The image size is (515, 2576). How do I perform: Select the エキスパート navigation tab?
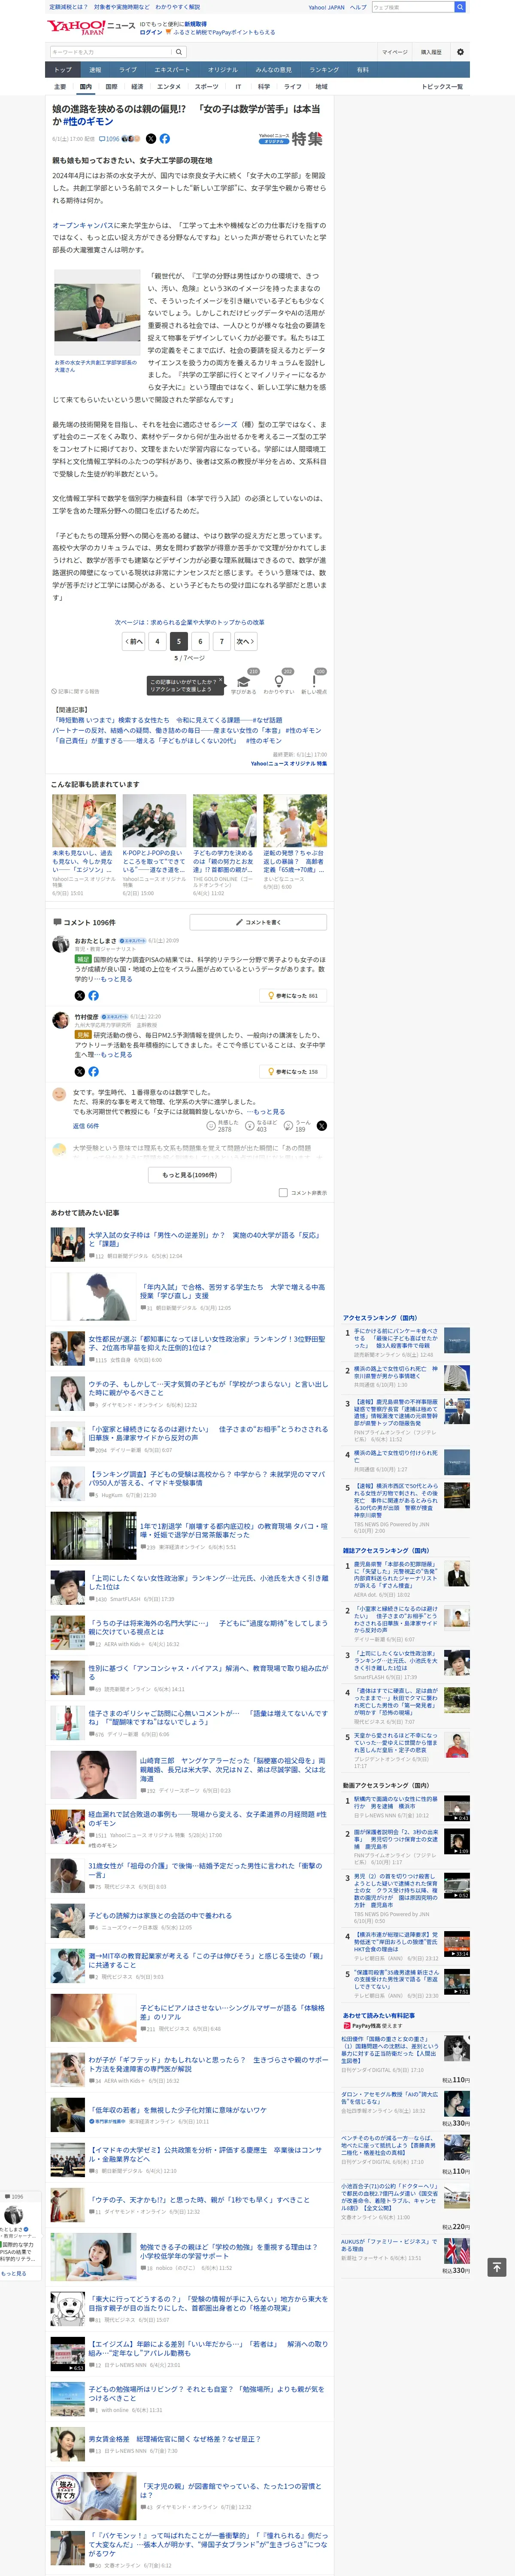(x=172, y=70)
